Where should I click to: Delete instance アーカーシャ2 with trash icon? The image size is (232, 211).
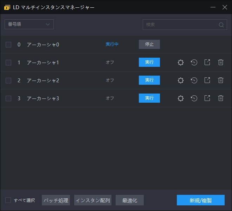(x=221, y=80)
